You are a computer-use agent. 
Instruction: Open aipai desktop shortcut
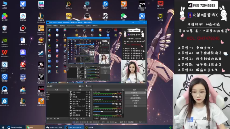(x=23, y=54)
